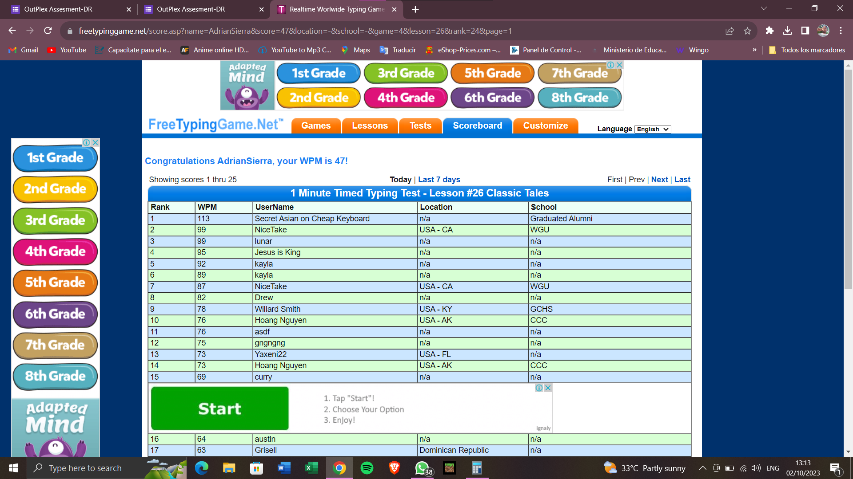Show scores from Last 7 days
This screenshot has height=479, width=853.
point(439,180)
